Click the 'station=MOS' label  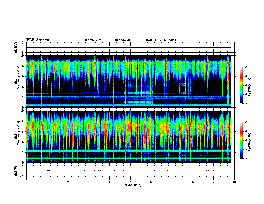coord(124,40)
